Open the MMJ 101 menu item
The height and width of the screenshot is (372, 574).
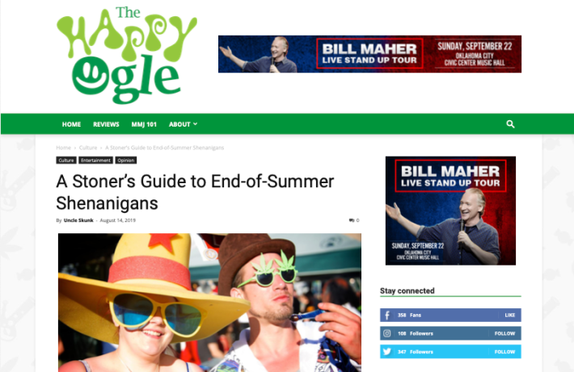click(x=144, y=124)
